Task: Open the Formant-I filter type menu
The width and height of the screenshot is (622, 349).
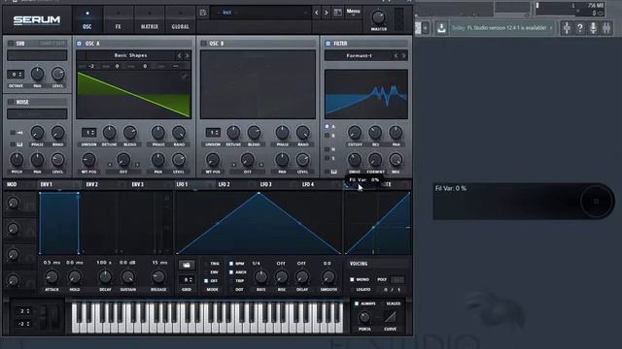Action: pos(359,56)
